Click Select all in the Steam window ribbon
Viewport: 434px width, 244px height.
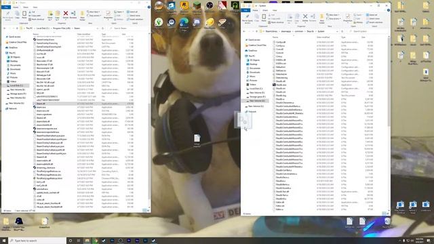[132, 12]
